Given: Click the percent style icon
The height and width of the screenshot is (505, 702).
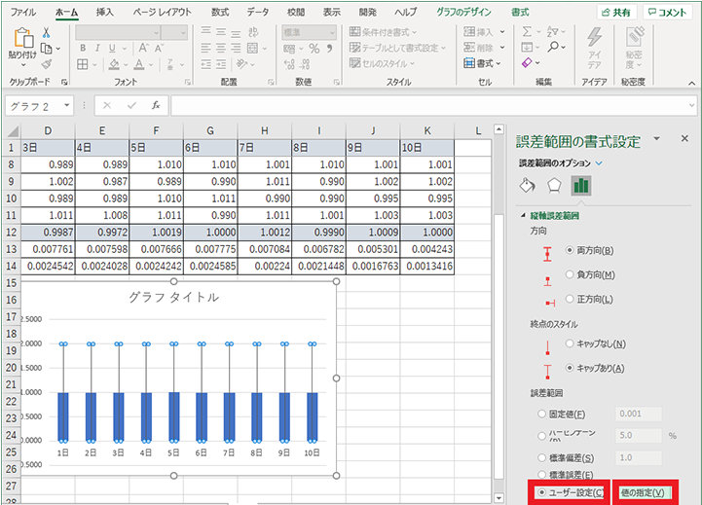Looking at the screenshot, I should click(x=314, y=49).
